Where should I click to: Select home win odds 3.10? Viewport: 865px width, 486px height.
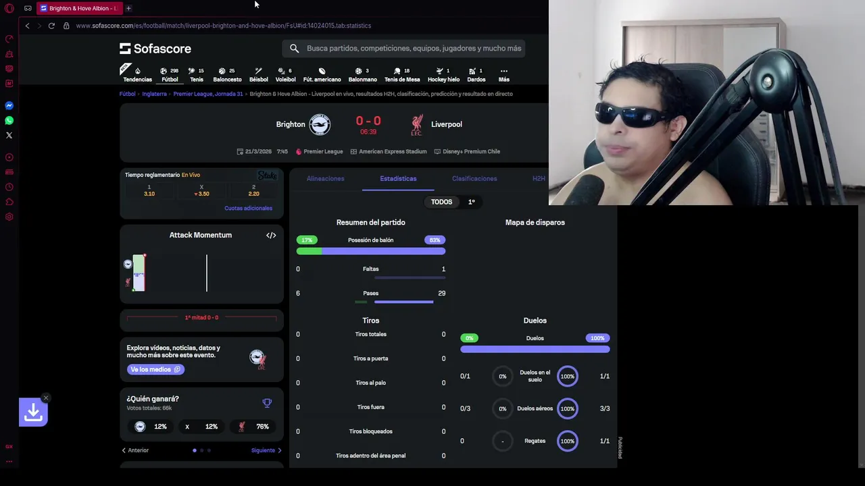click(x=149, y=190)
